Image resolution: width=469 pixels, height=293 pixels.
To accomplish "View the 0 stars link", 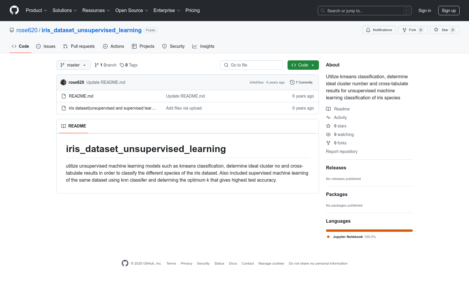I will coord(336,126).
